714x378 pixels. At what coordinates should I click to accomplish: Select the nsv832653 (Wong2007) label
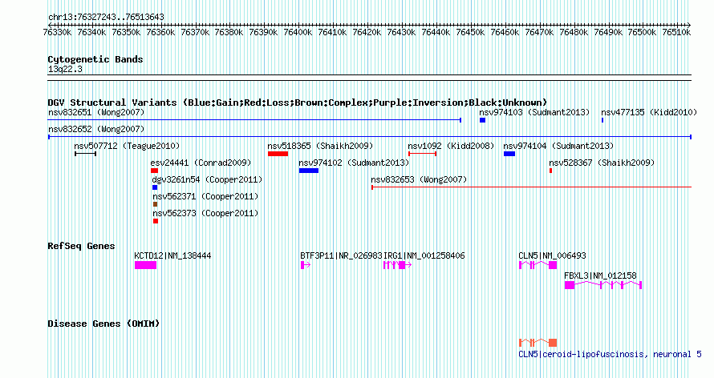tap(419, 179)
